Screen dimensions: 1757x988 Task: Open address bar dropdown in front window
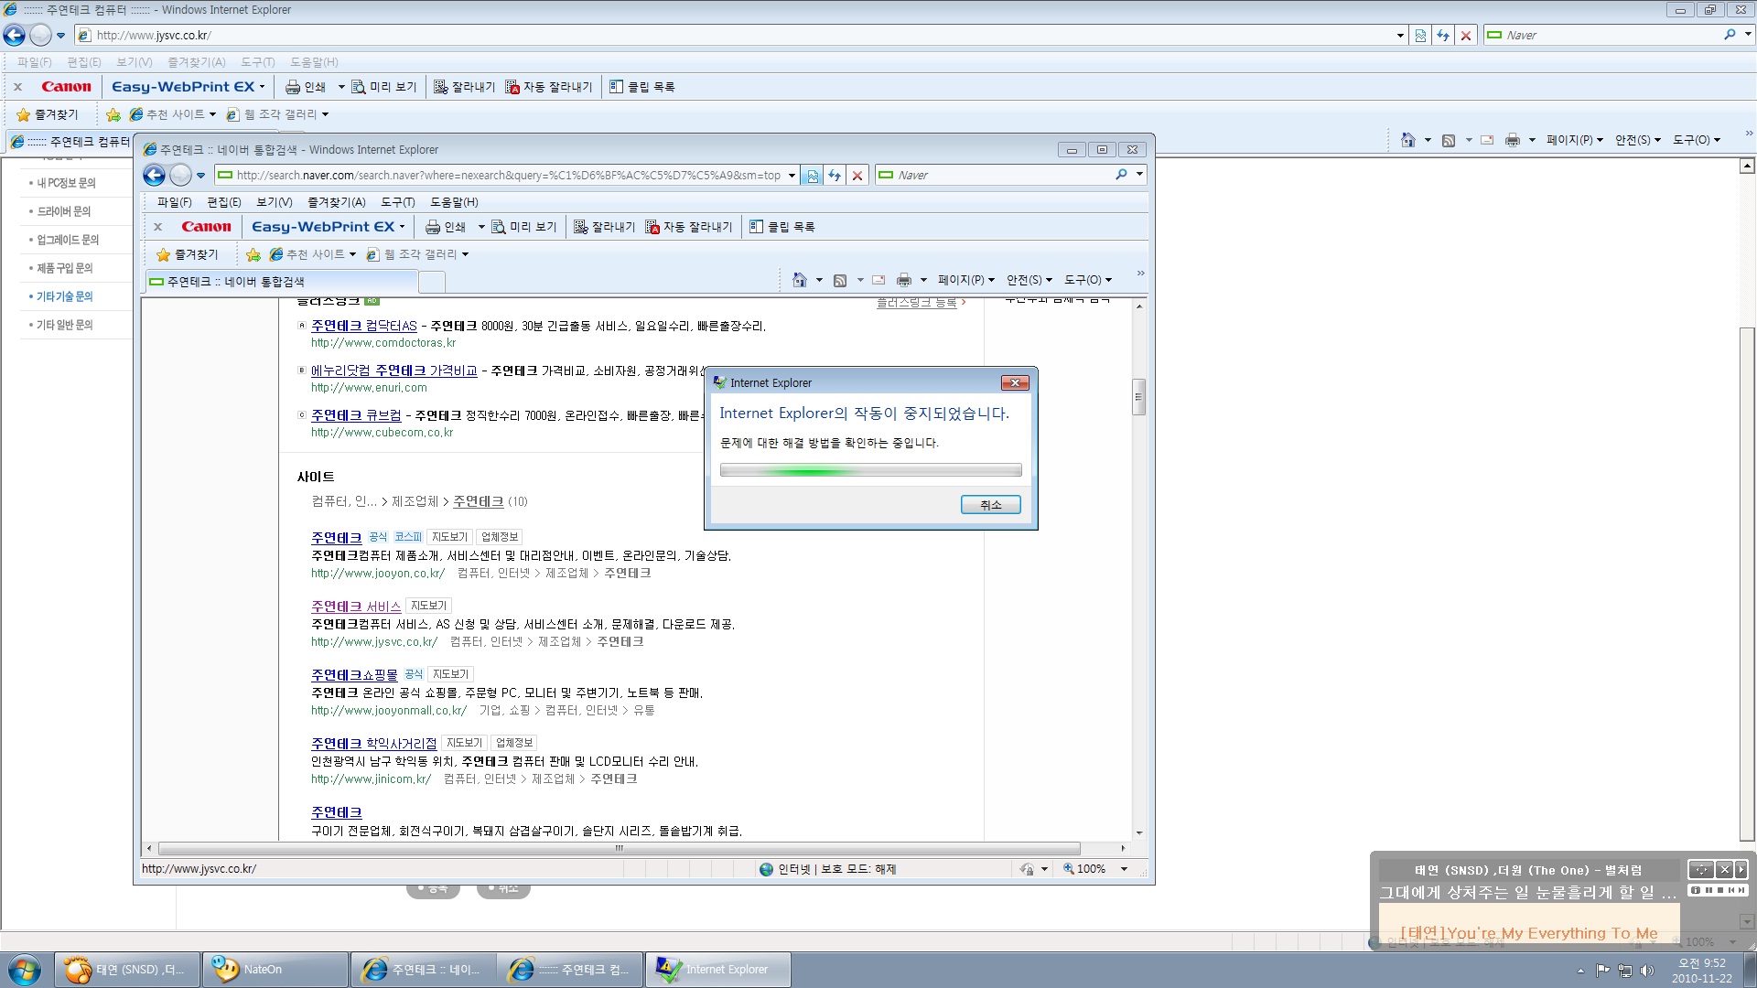[x=792, y=176]
